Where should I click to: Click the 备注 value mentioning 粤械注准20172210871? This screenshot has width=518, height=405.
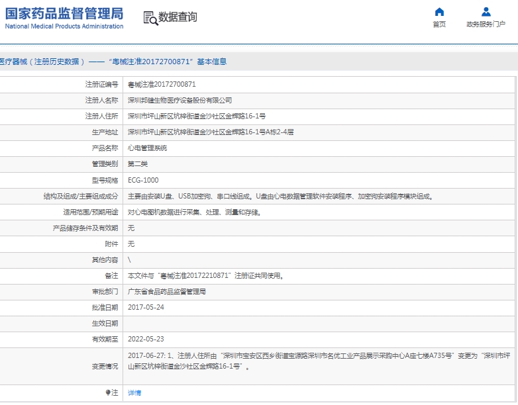pos(206,275)
